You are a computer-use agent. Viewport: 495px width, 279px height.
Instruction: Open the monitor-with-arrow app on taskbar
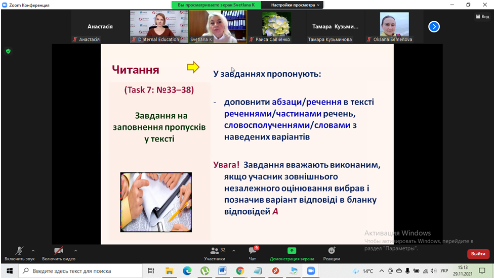click(293, 271)
